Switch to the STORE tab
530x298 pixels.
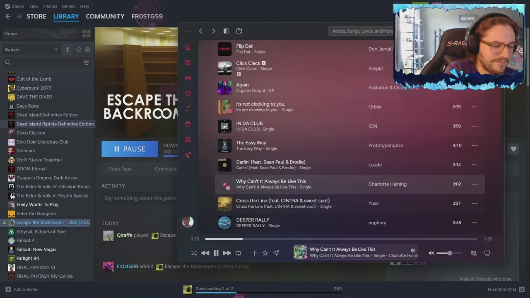[36, 16]
